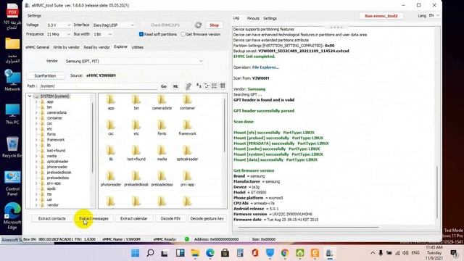Click the sort A-Z icon in explorer toolbar

click(199, 86)
